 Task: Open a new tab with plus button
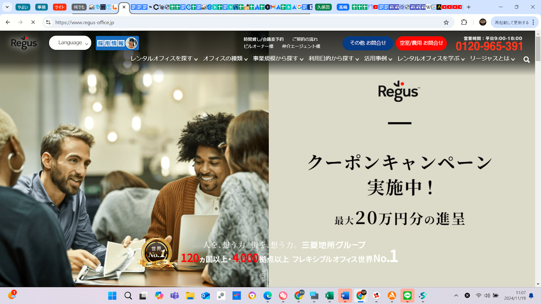(469, 7)
